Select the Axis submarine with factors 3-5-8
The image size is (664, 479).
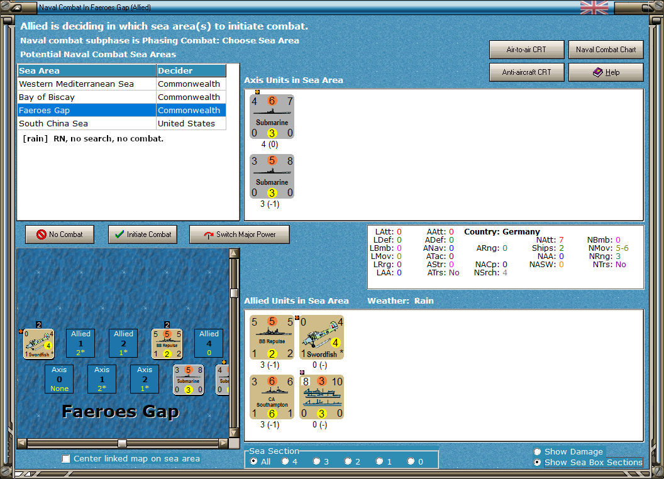point(272,176)
